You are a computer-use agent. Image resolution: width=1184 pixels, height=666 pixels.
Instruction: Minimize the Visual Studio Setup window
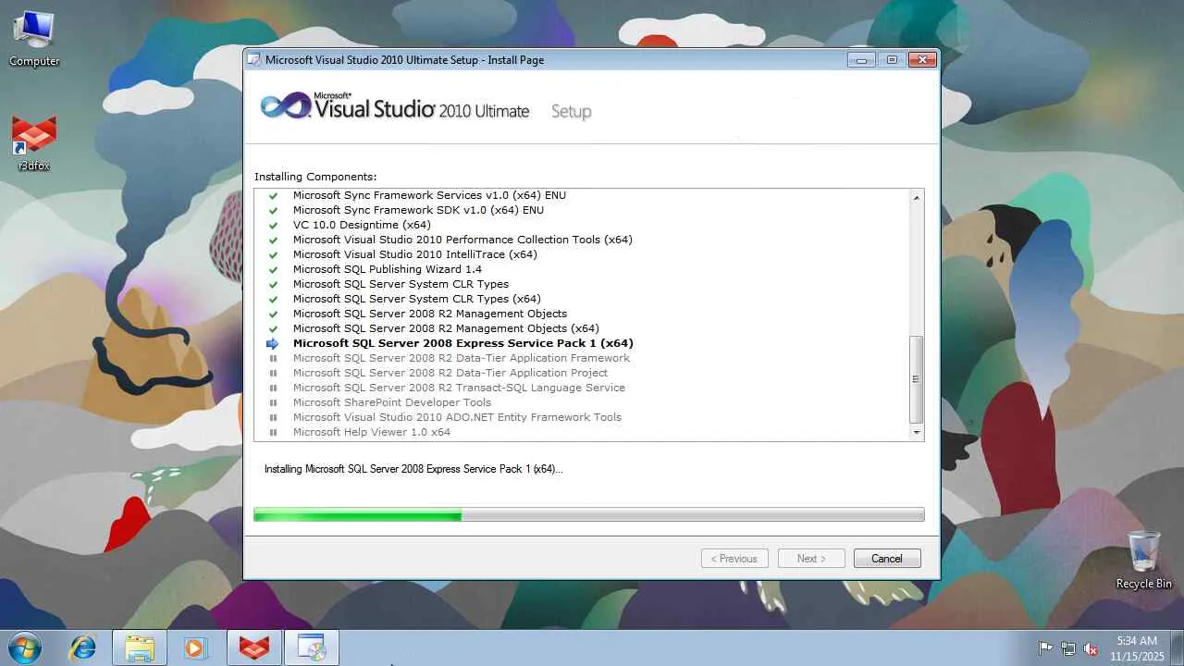tap(861, 60)
